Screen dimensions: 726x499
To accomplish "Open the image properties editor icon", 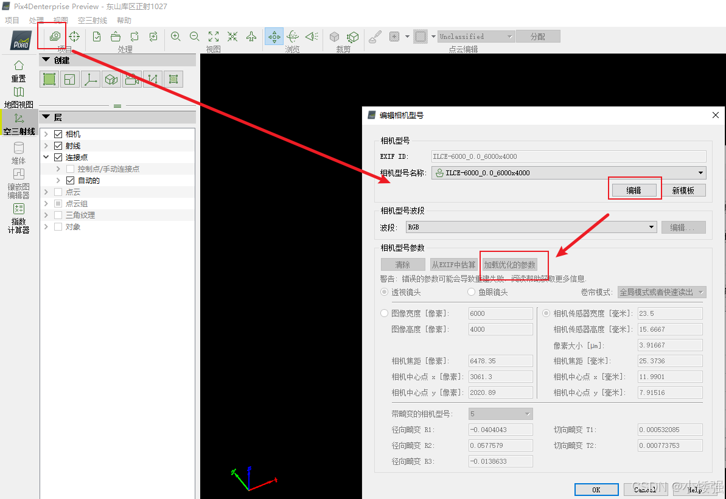I will pyautogui.click(x=55, y=36).
